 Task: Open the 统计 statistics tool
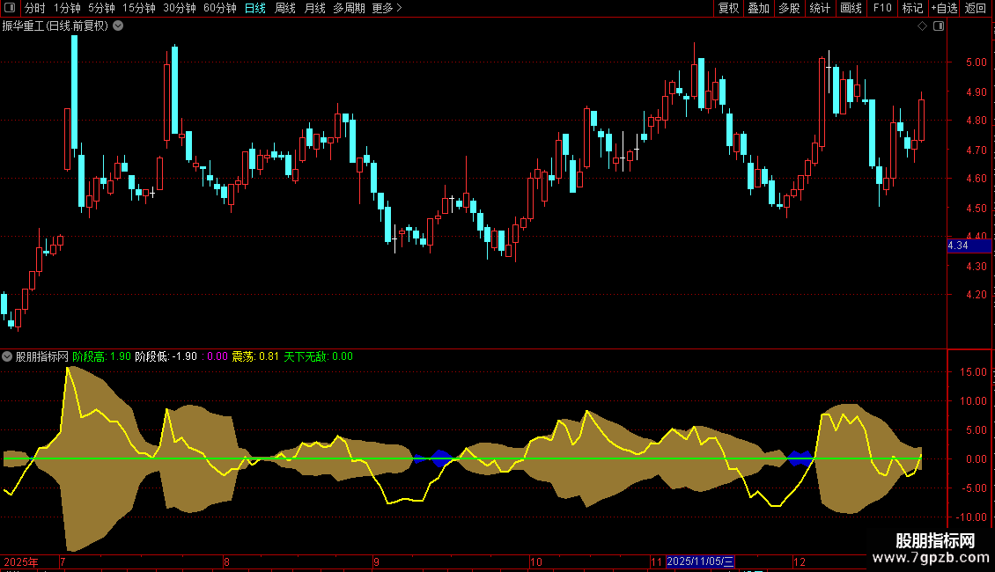(x=820, y=8)
